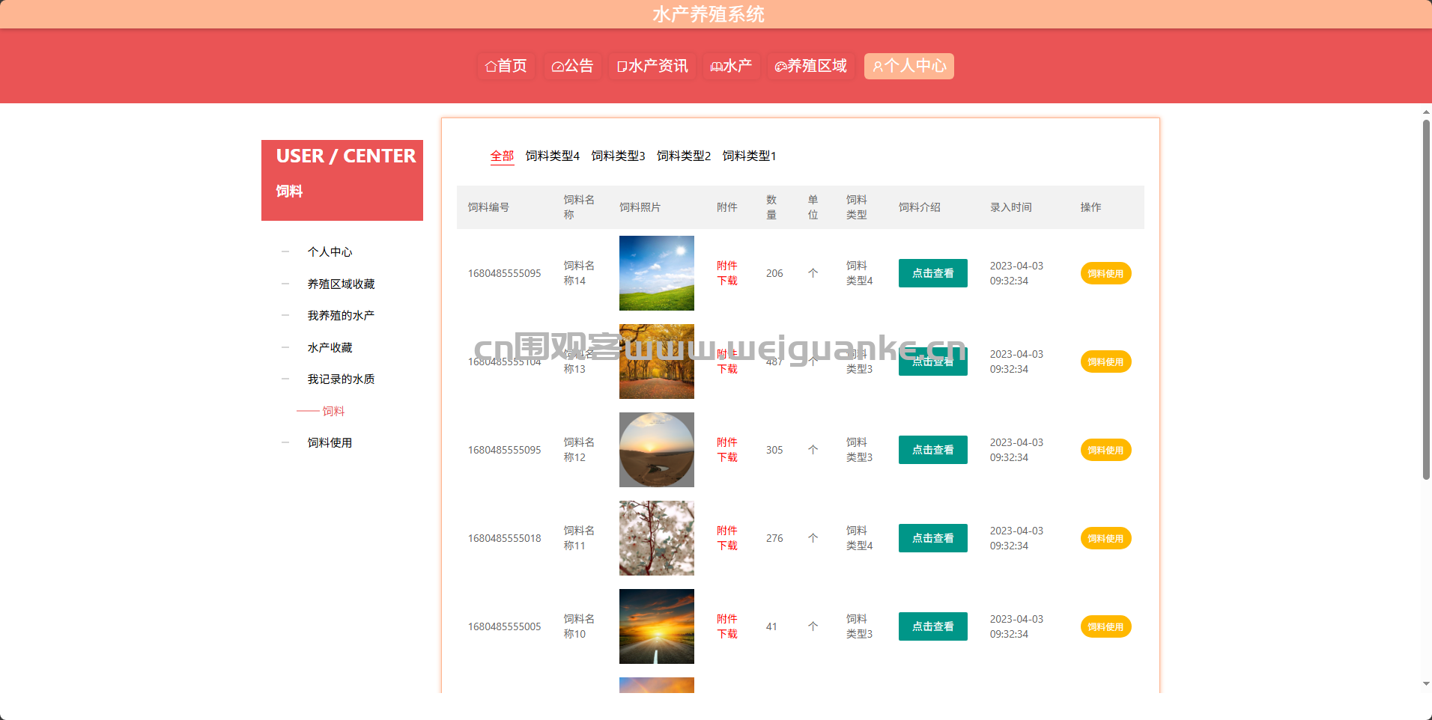Download the attachment for 饲料名称11

pos(727,538)
